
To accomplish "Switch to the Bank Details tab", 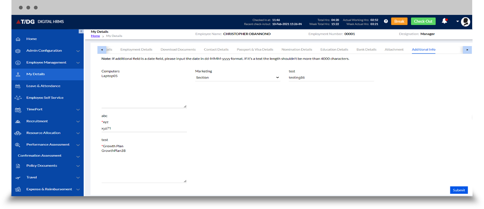I will pyautogui.click(x=366, y=49).
